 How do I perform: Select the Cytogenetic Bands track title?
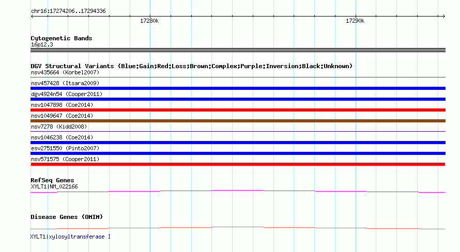point(62,38)
